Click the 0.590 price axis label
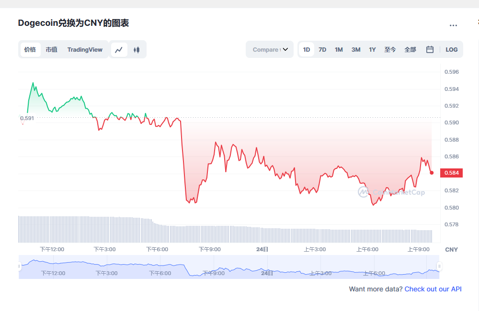Viewport: 479px width, 311px height. [x=452, y=122]
